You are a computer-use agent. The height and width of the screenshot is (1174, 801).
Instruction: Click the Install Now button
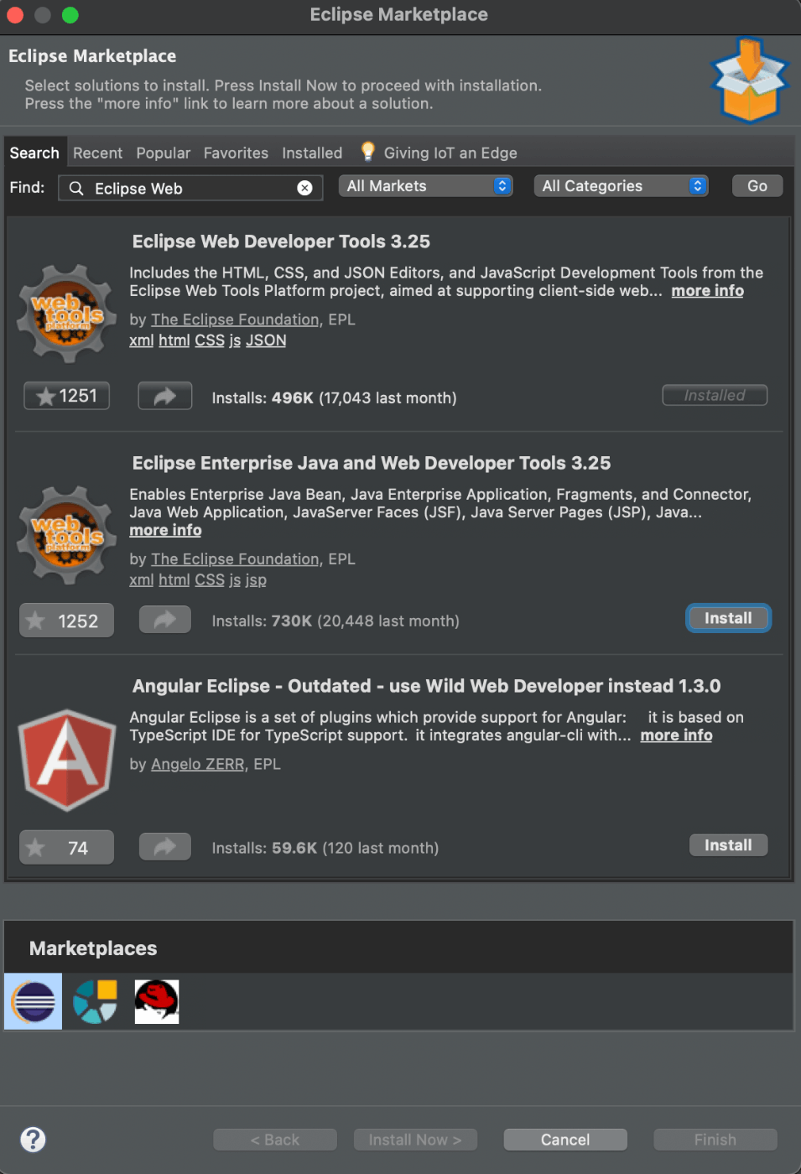coord(415,1140)
